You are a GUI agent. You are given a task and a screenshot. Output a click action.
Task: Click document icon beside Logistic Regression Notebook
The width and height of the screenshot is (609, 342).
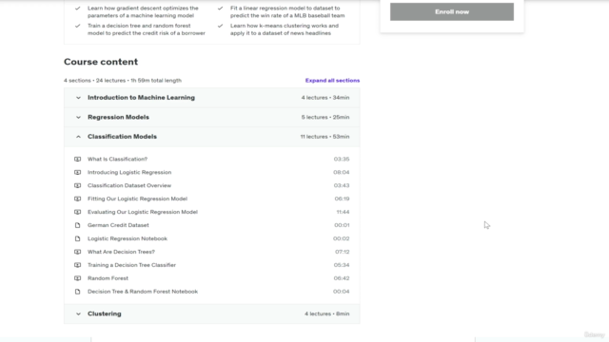78,238
